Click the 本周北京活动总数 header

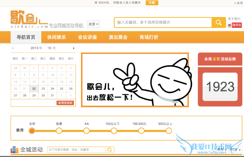coord(220,59)
